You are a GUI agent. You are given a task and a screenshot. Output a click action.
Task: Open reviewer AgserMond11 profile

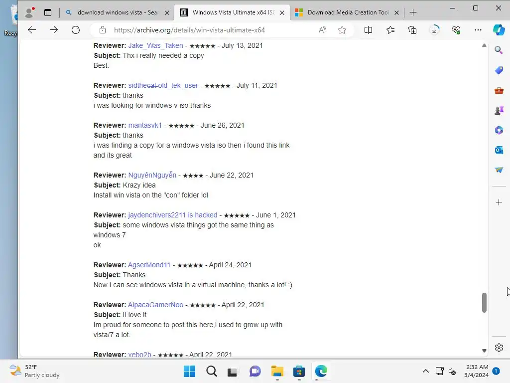149,265
